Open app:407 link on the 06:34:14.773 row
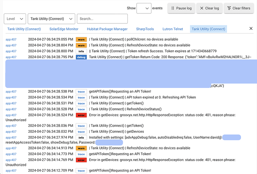Screen dimensions: 257x174 click(11, 154)
